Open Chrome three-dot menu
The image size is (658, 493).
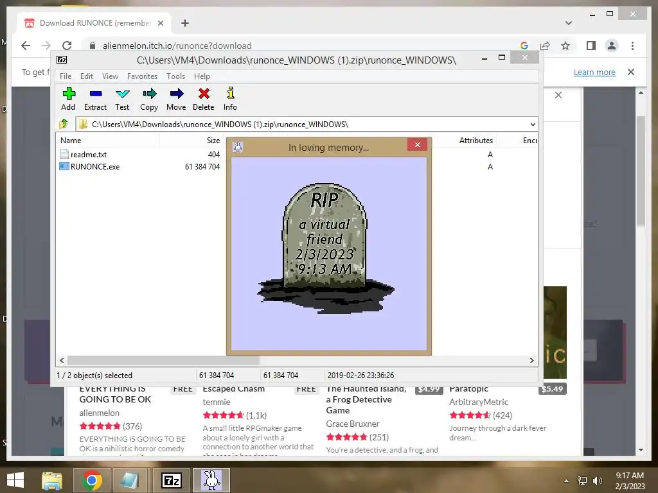click(632, 46)
